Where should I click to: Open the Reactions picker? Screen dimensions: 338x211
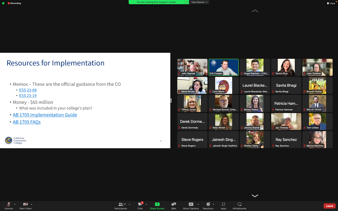pyautogui.click(x=208, y=204)
